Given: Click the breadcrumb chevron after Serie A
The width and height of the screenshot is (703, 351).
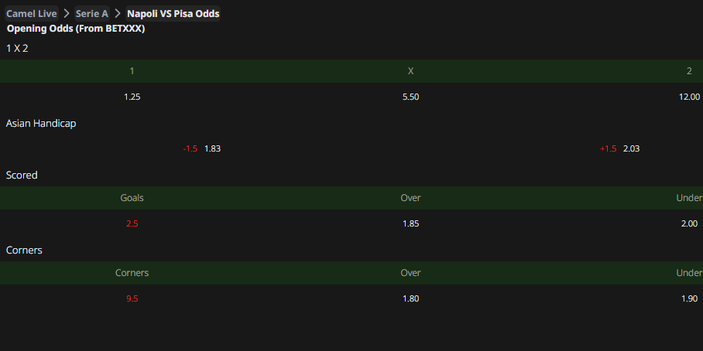Looking at the screenshot, I should click(x=118, y=13).
